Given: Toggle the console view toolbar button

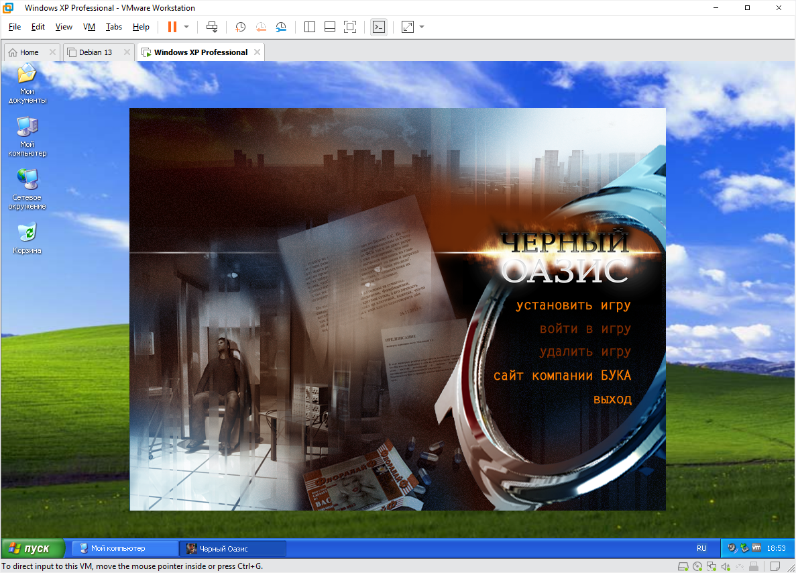Looking at the screenshot, I should [379, 27].
